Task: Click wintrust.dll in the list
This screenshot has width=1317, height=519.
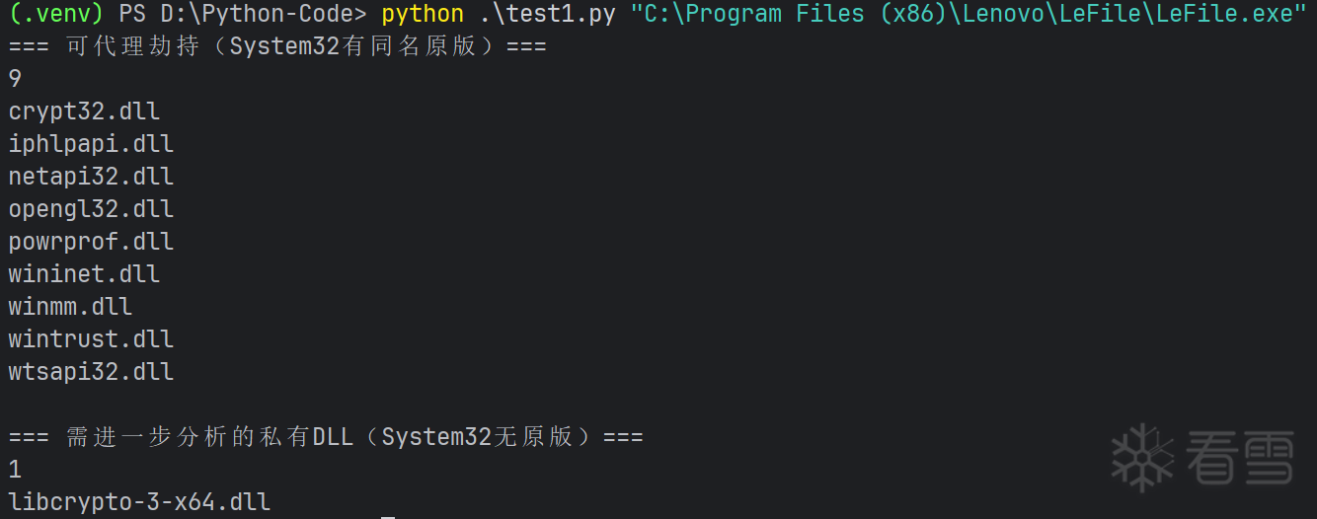Action: [x=91, y=339]
